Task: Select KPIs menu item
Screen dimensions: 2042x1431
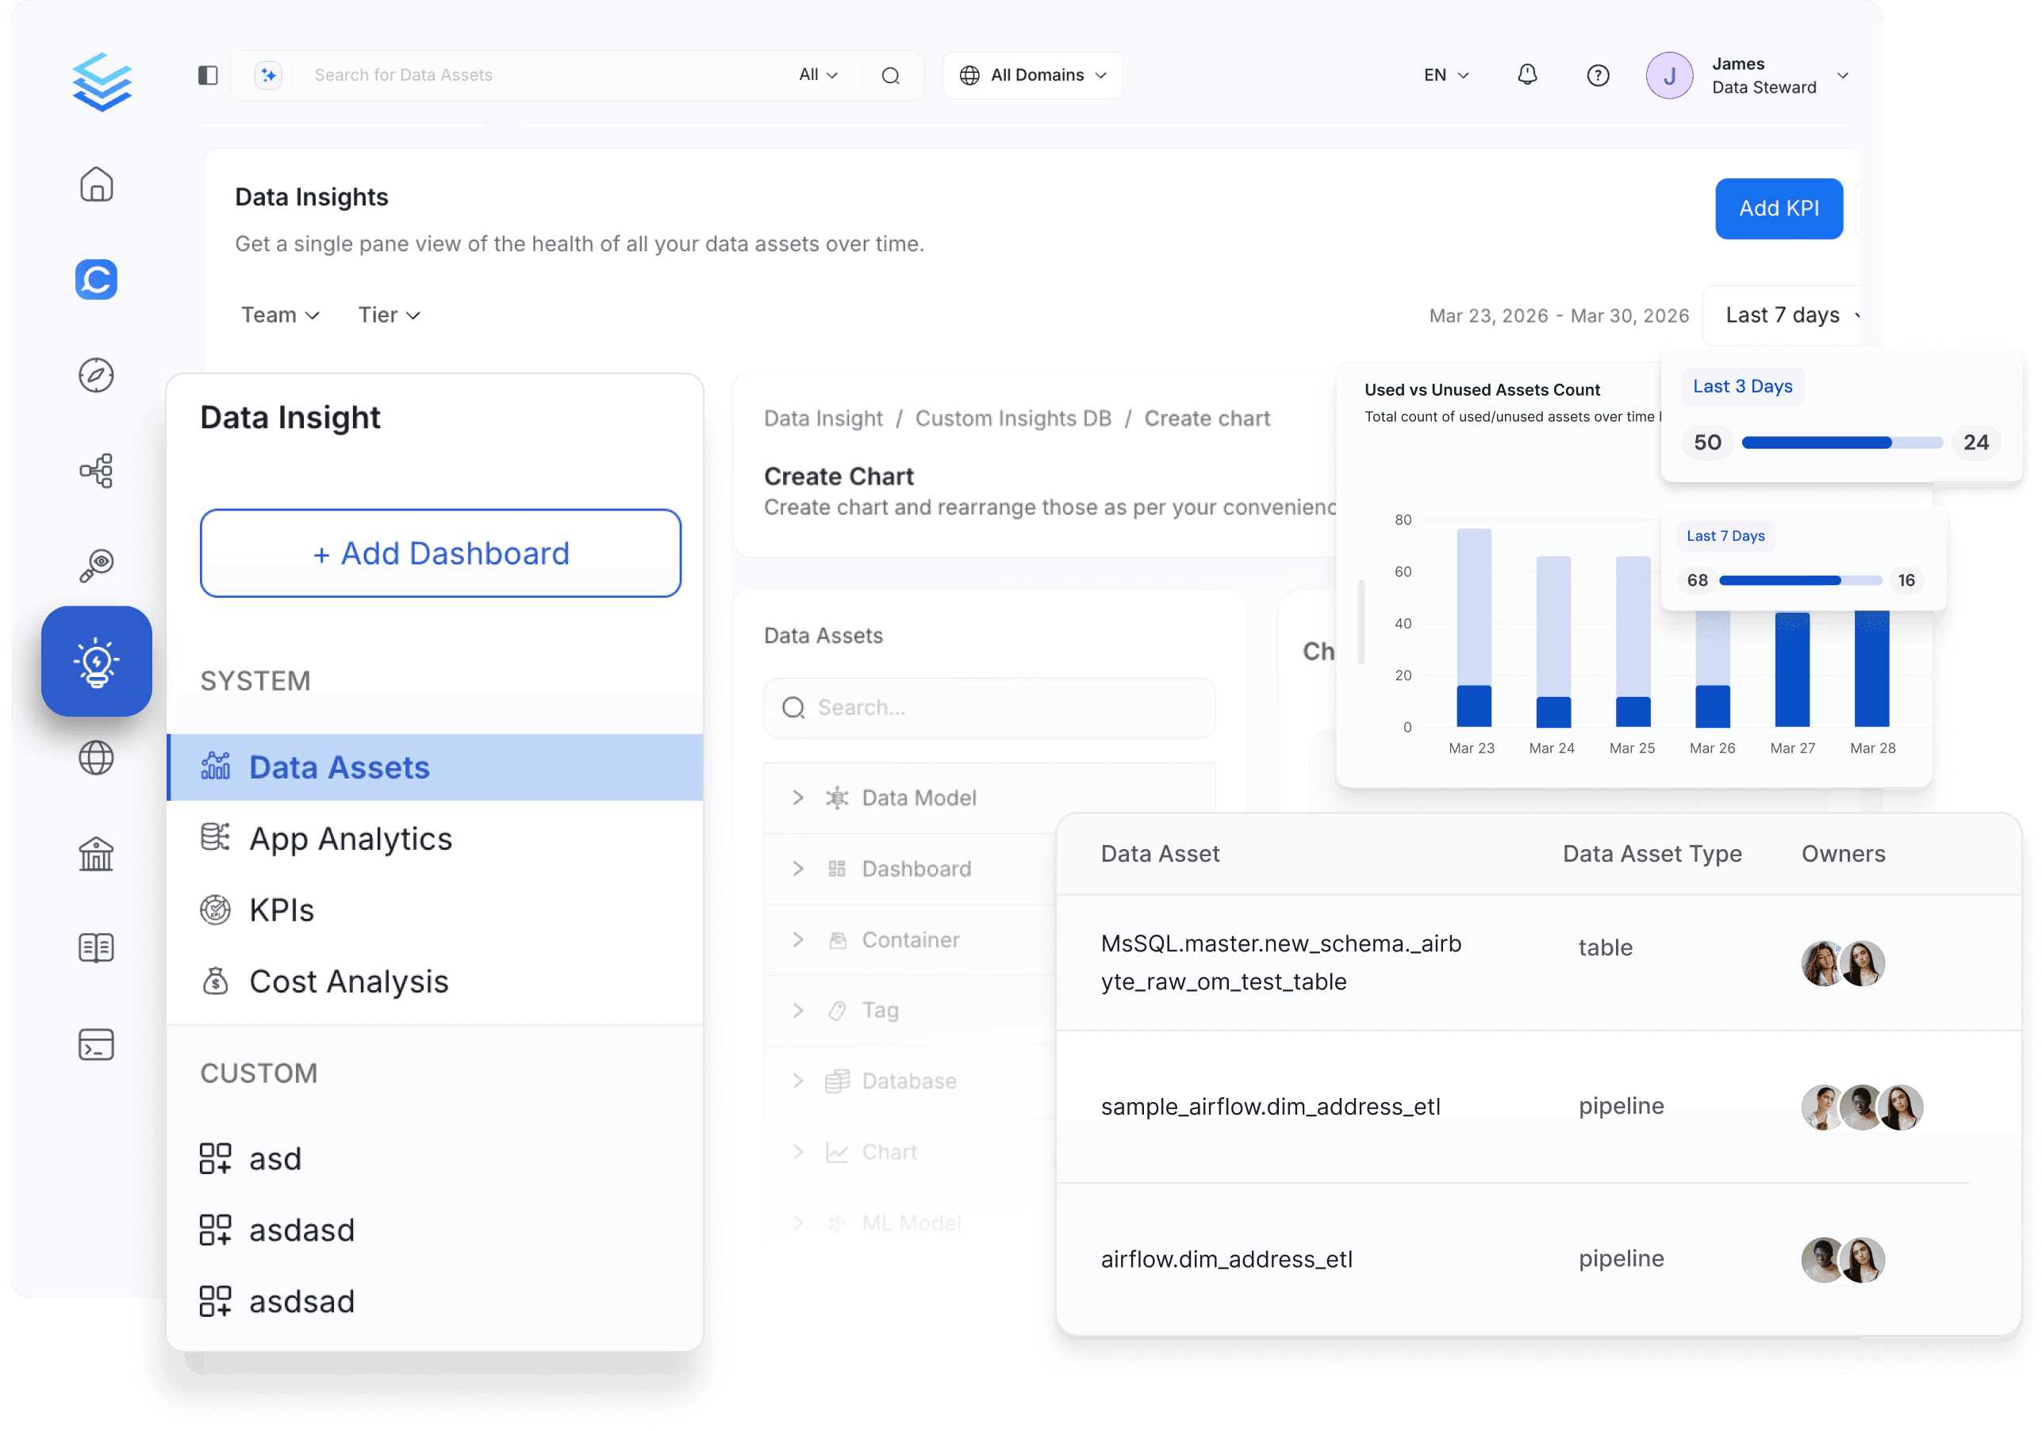Action: 435,909
